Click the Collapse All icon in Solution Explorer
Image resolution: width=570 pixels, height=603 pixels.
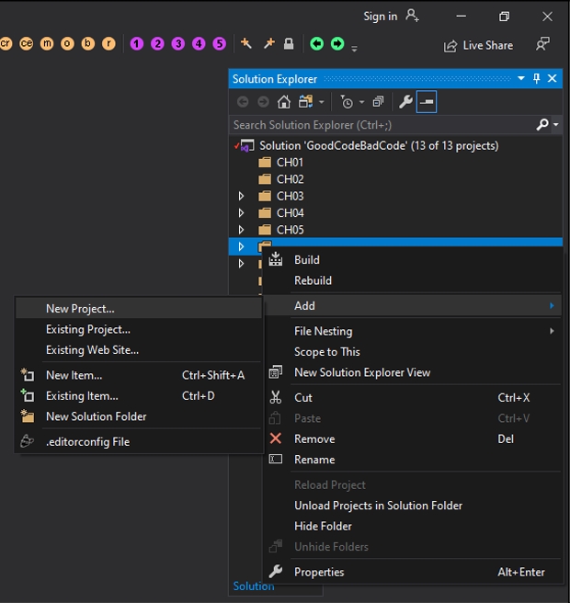tap(378, 102)
